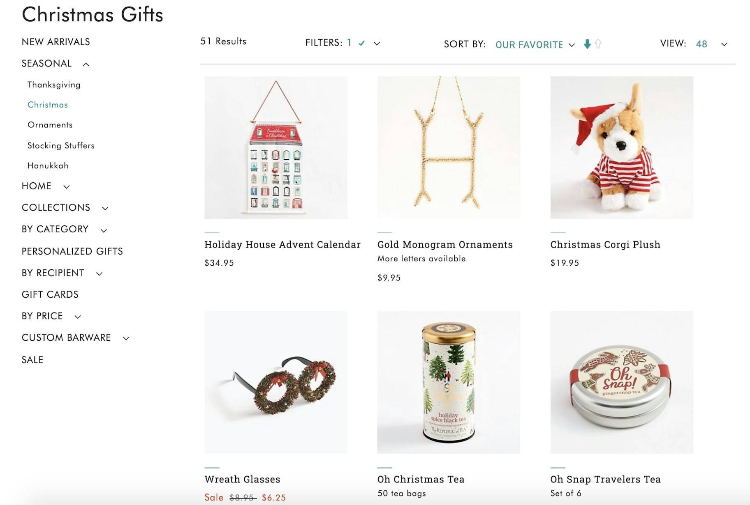Open Holiday House Advent Calendar title link
The image size is (750, 505).
click(x=282, y=245)
